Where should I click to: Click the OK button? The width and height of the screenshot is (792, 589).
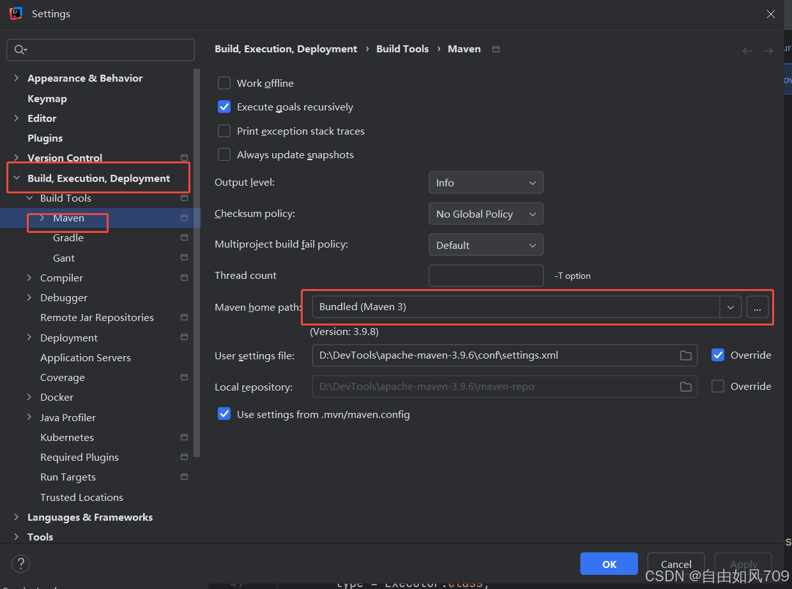(609, 564)
